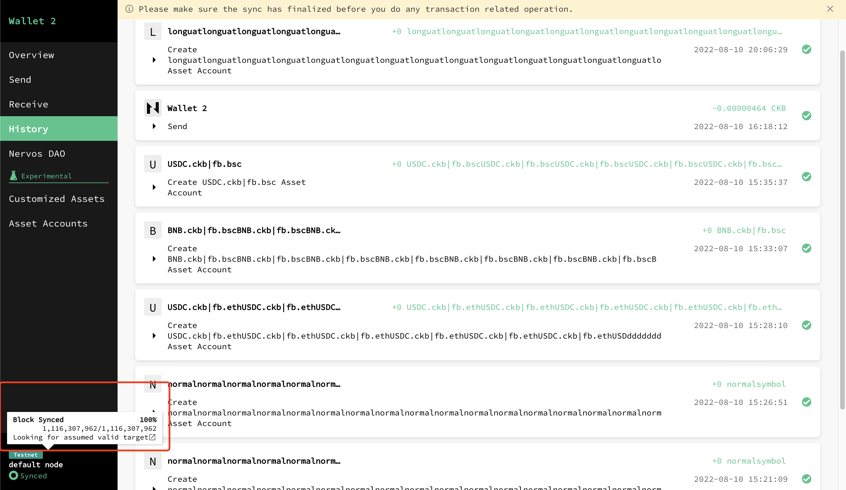This screenshot has width=846, height=490.
Task: Open external link icon in Block Synced tooltip
Action: [152, 437]
